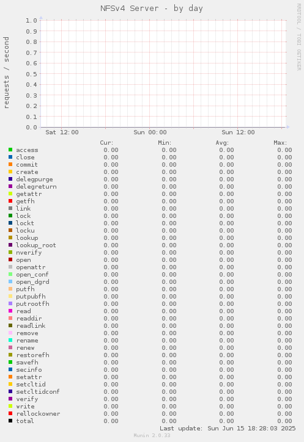The width and height of the screenshot is (304, 442).
Task: Select the readdir legend label
Action: [x=29, y=319]
